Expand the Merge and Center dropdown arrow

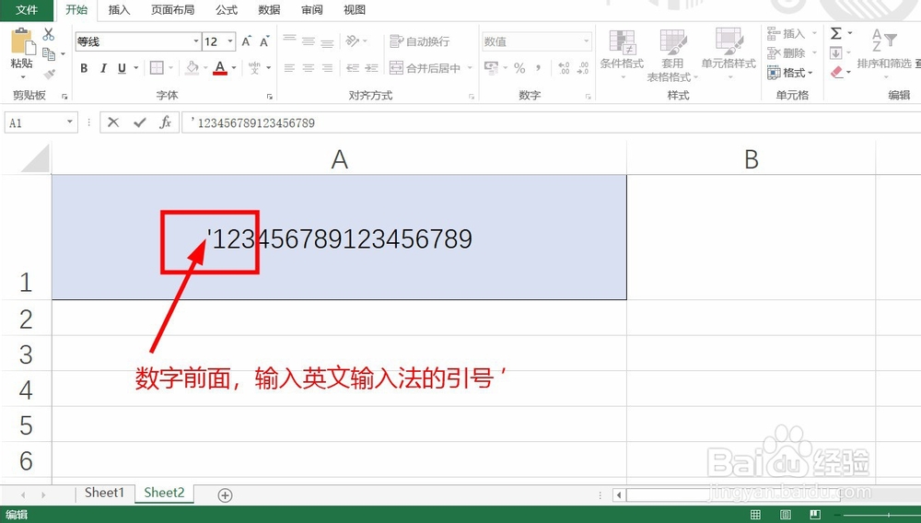(470, 68)
